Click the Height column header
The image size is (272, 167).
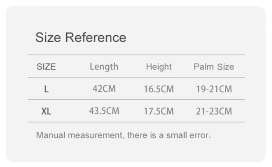pyautogui.click(x=159, y=67)
